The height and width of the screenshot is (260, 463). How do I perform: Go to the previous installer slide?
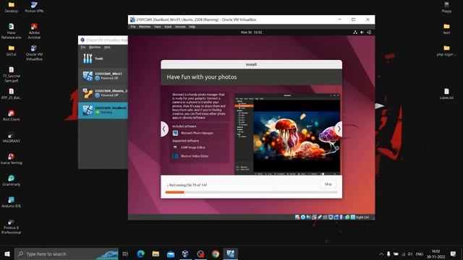tap(164, 129)
